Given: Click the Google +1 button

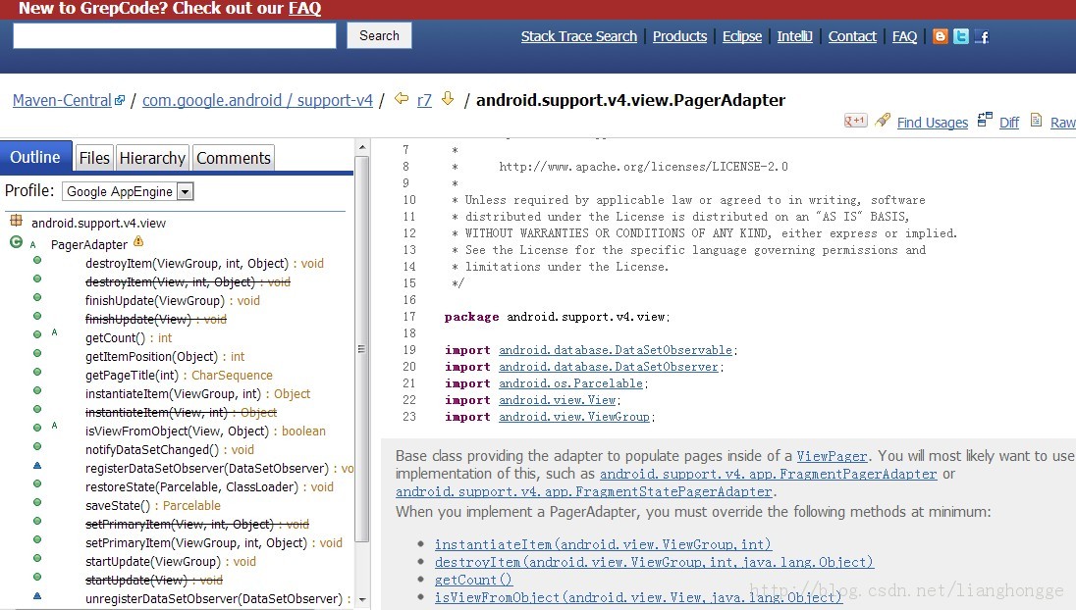Looking at the screenshot, I should (856, 121).
